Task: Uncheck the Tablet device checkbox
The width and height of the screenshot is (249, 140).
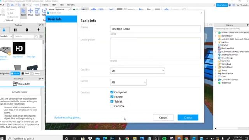Action: tap(112, 101)
